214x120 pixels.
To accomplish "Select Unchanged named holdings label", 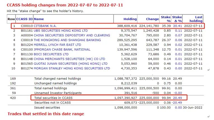I will tap(55, 83).
